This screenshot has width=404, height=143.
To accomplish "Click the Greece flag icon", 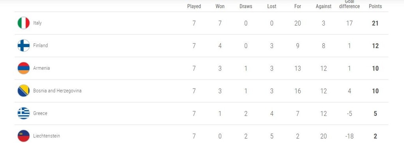I will 23,113.
